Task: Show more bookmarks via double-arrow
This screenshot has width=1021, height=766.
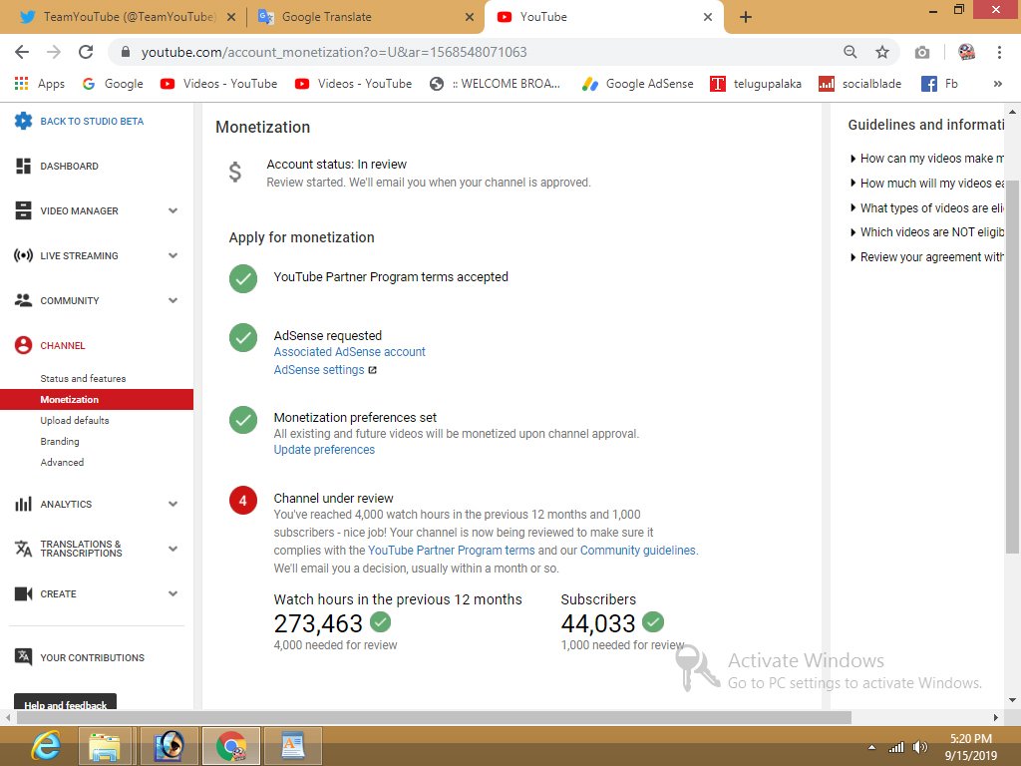Action: 997,84
